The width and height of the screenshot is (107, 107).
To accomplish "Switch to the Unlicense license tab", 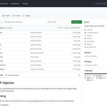I will coord(12,75).
